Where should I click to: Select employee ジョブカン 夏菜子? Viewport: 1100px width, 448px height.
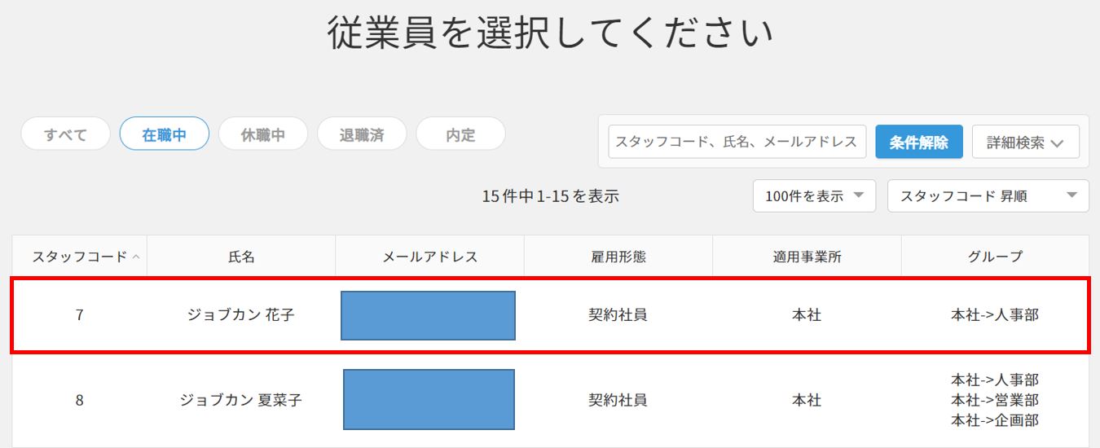tap(241, 401)
